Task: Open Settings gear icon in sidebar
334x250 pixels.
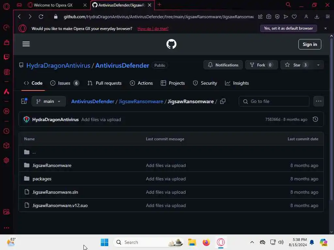Action: (x=7, y=160)
